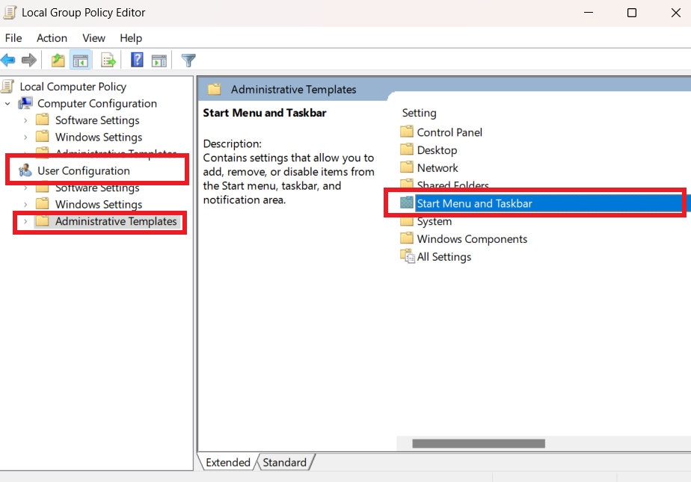
Task: Select Local Computer Policy root node
Action: [x=73, y=87]
